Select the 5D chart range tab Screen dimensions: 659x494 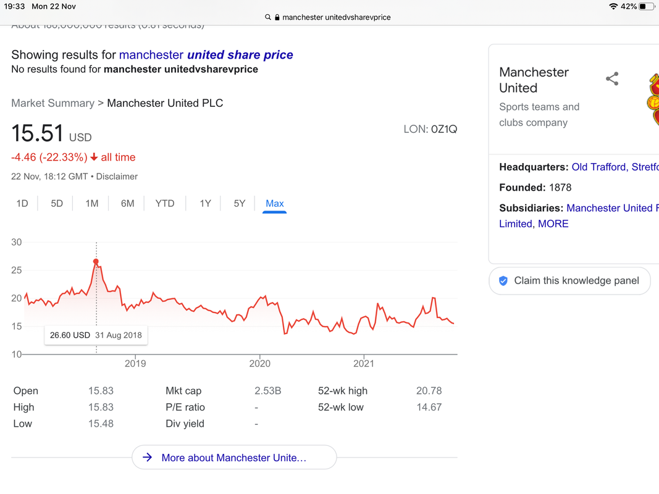57,204
